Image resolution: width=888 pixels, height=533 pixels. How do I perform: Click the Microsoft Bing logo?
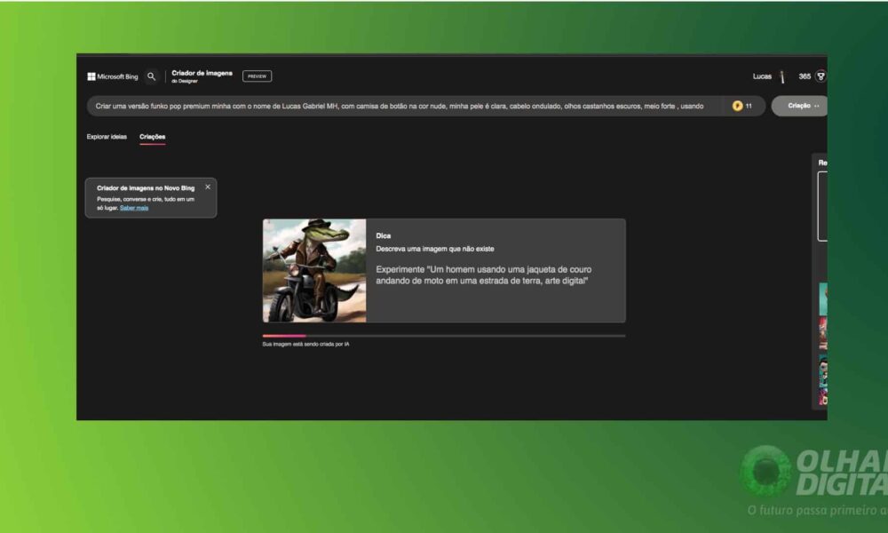(113, 76)
